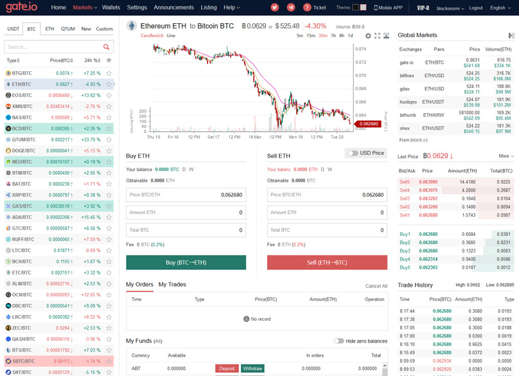This screenshot has height=376, width=519.
Task: Click Deposit for ABT currency
Action: pyautogui.click(x=227, y=368)
